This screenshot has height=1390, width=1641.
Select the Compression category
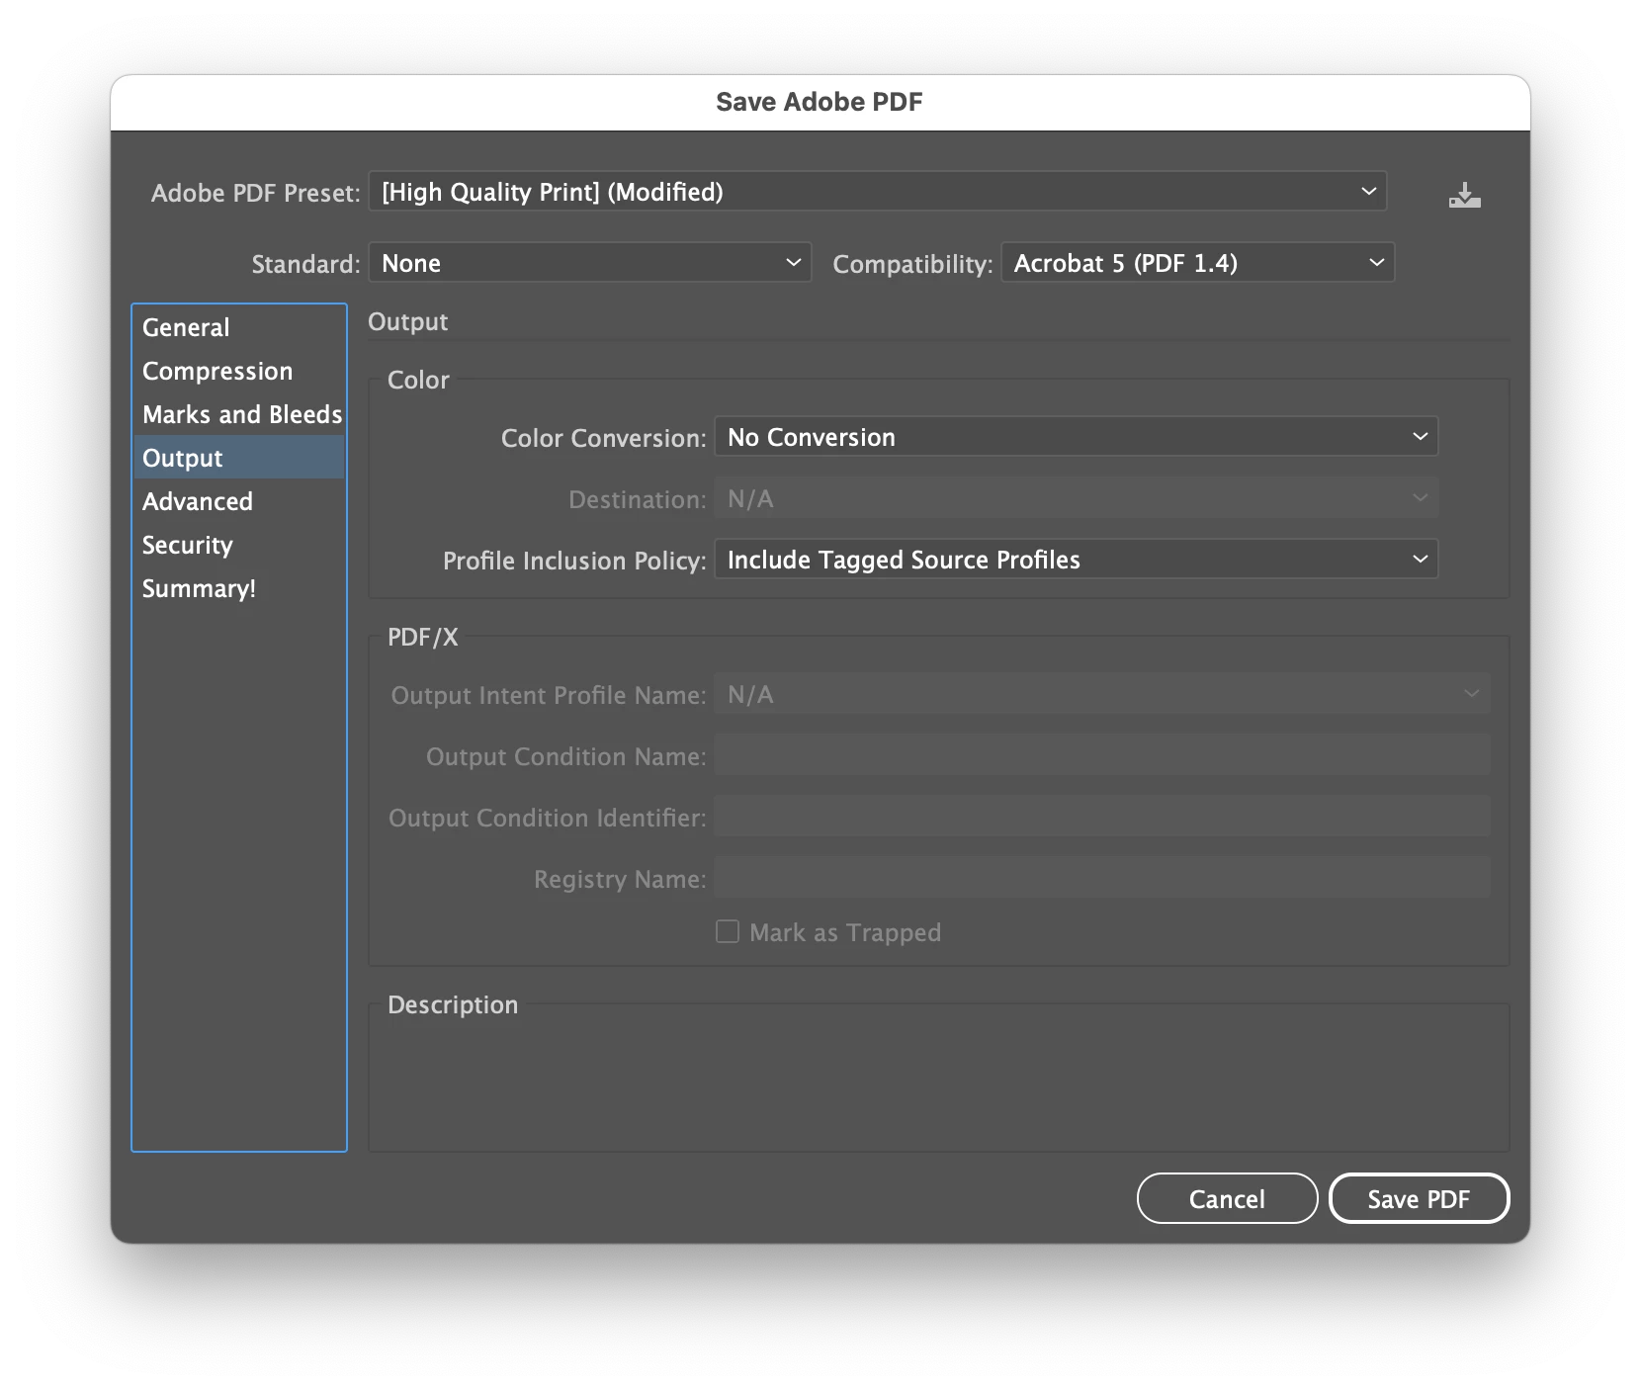pyautogui.click(x=239, y=371)
